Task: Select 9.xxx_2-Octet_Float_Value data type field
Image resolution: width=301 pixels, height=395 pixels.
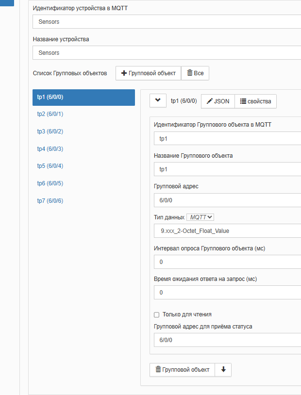Action: [x=227, y=231]
